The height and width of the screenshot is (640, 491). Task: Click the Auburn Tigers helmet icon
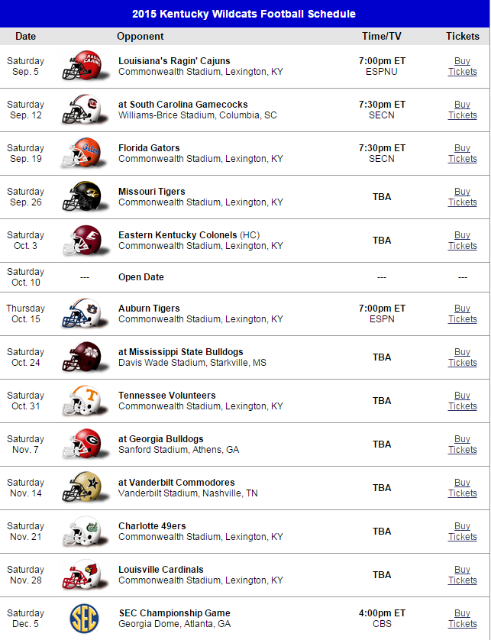pos(82,314)
